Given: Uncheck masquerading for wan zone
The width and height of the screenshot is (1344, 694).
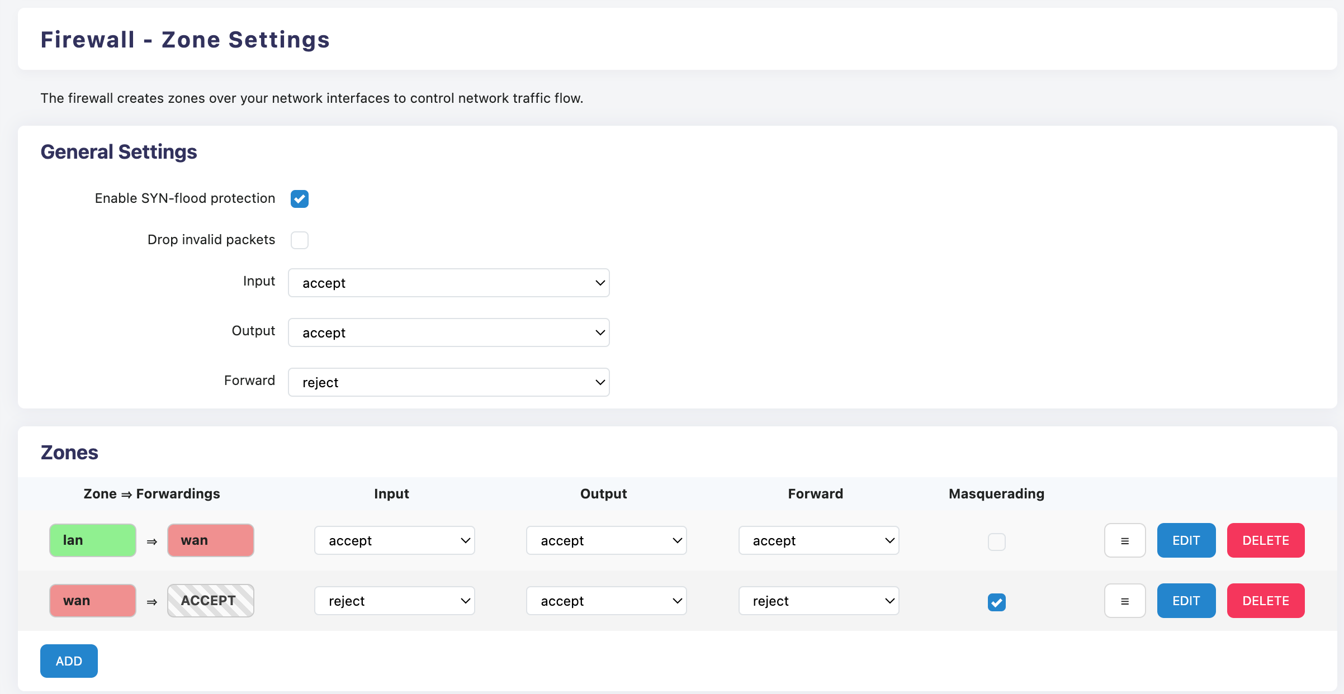Looking at the screenshot, I should point(996,602).
